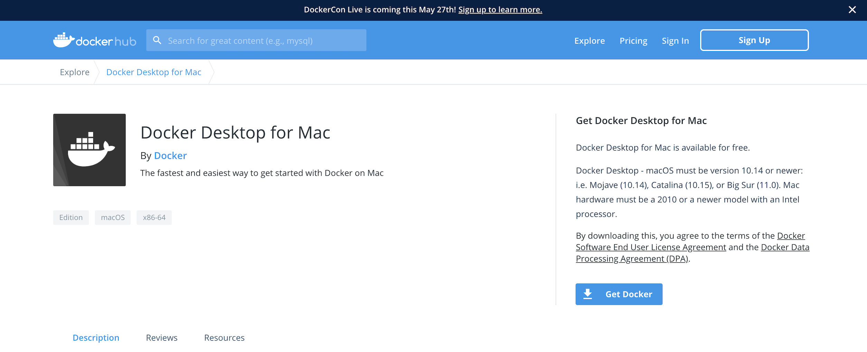The width and height of the screenshot is (867, 352).
Task: Select the x86-64 tag
Action: pyautogui.click(x=154, y=217)
